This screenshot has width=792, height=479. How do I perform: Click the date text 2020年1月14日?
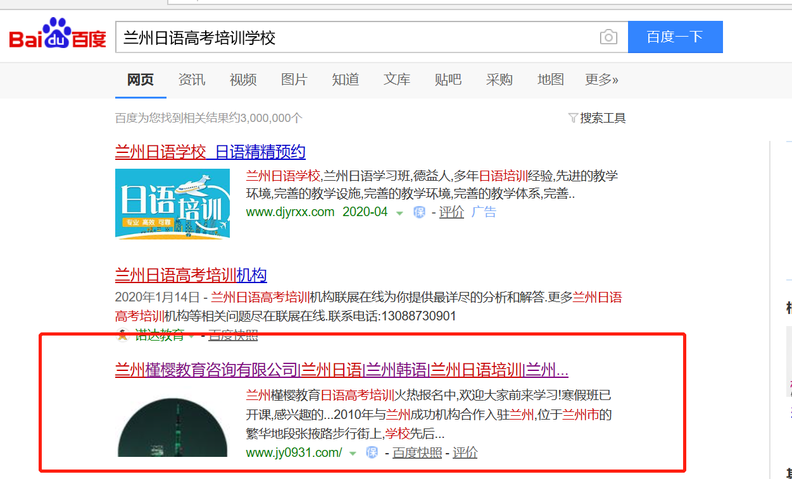click(x=157, y=297)
